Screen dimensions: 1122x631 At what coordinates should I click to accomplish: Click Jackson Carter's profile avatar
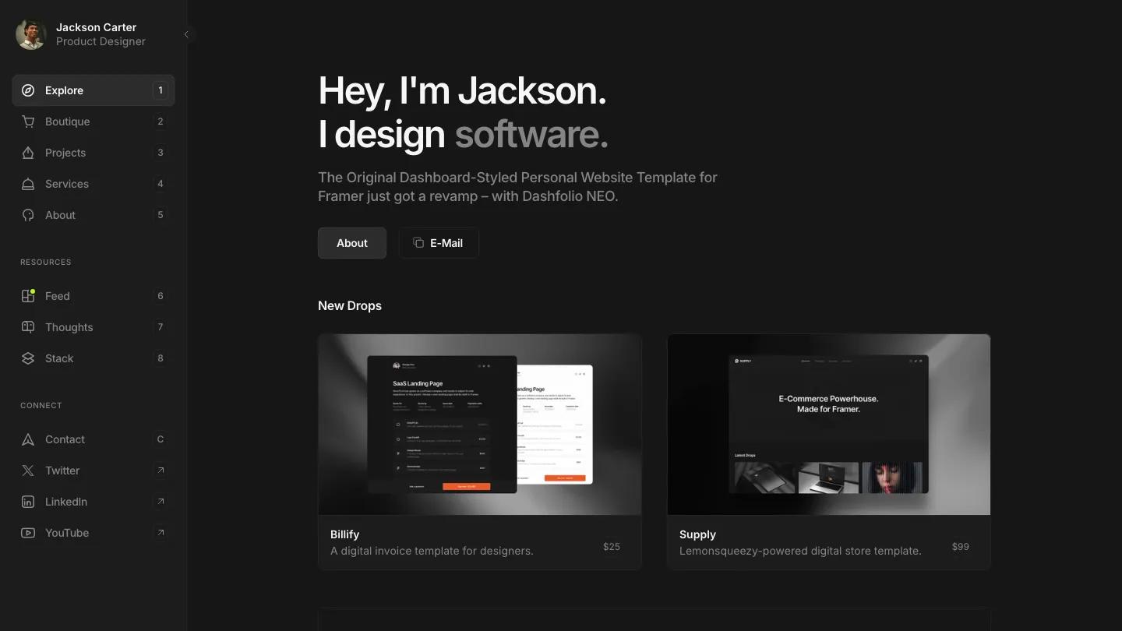click(31, 34)
